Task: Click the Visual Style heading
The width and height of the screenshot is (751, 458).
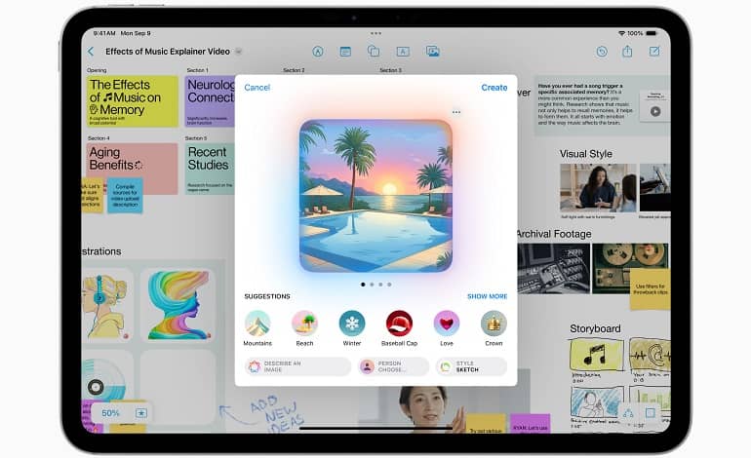Action: pos(586,154)
